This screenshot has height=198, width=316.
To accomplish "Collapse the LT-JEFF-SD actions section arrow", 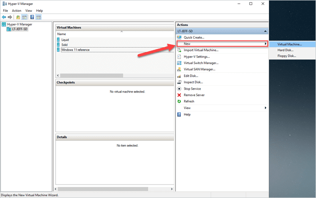I will click(x=265, y=31).
